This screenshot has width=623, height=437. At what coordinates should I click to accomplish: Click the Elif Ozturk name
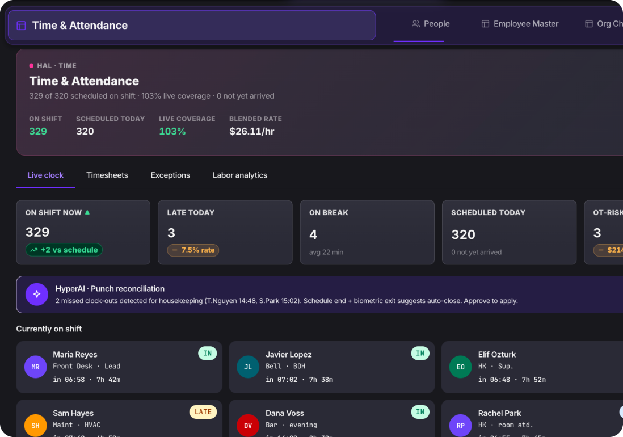(x=496, y=354)
